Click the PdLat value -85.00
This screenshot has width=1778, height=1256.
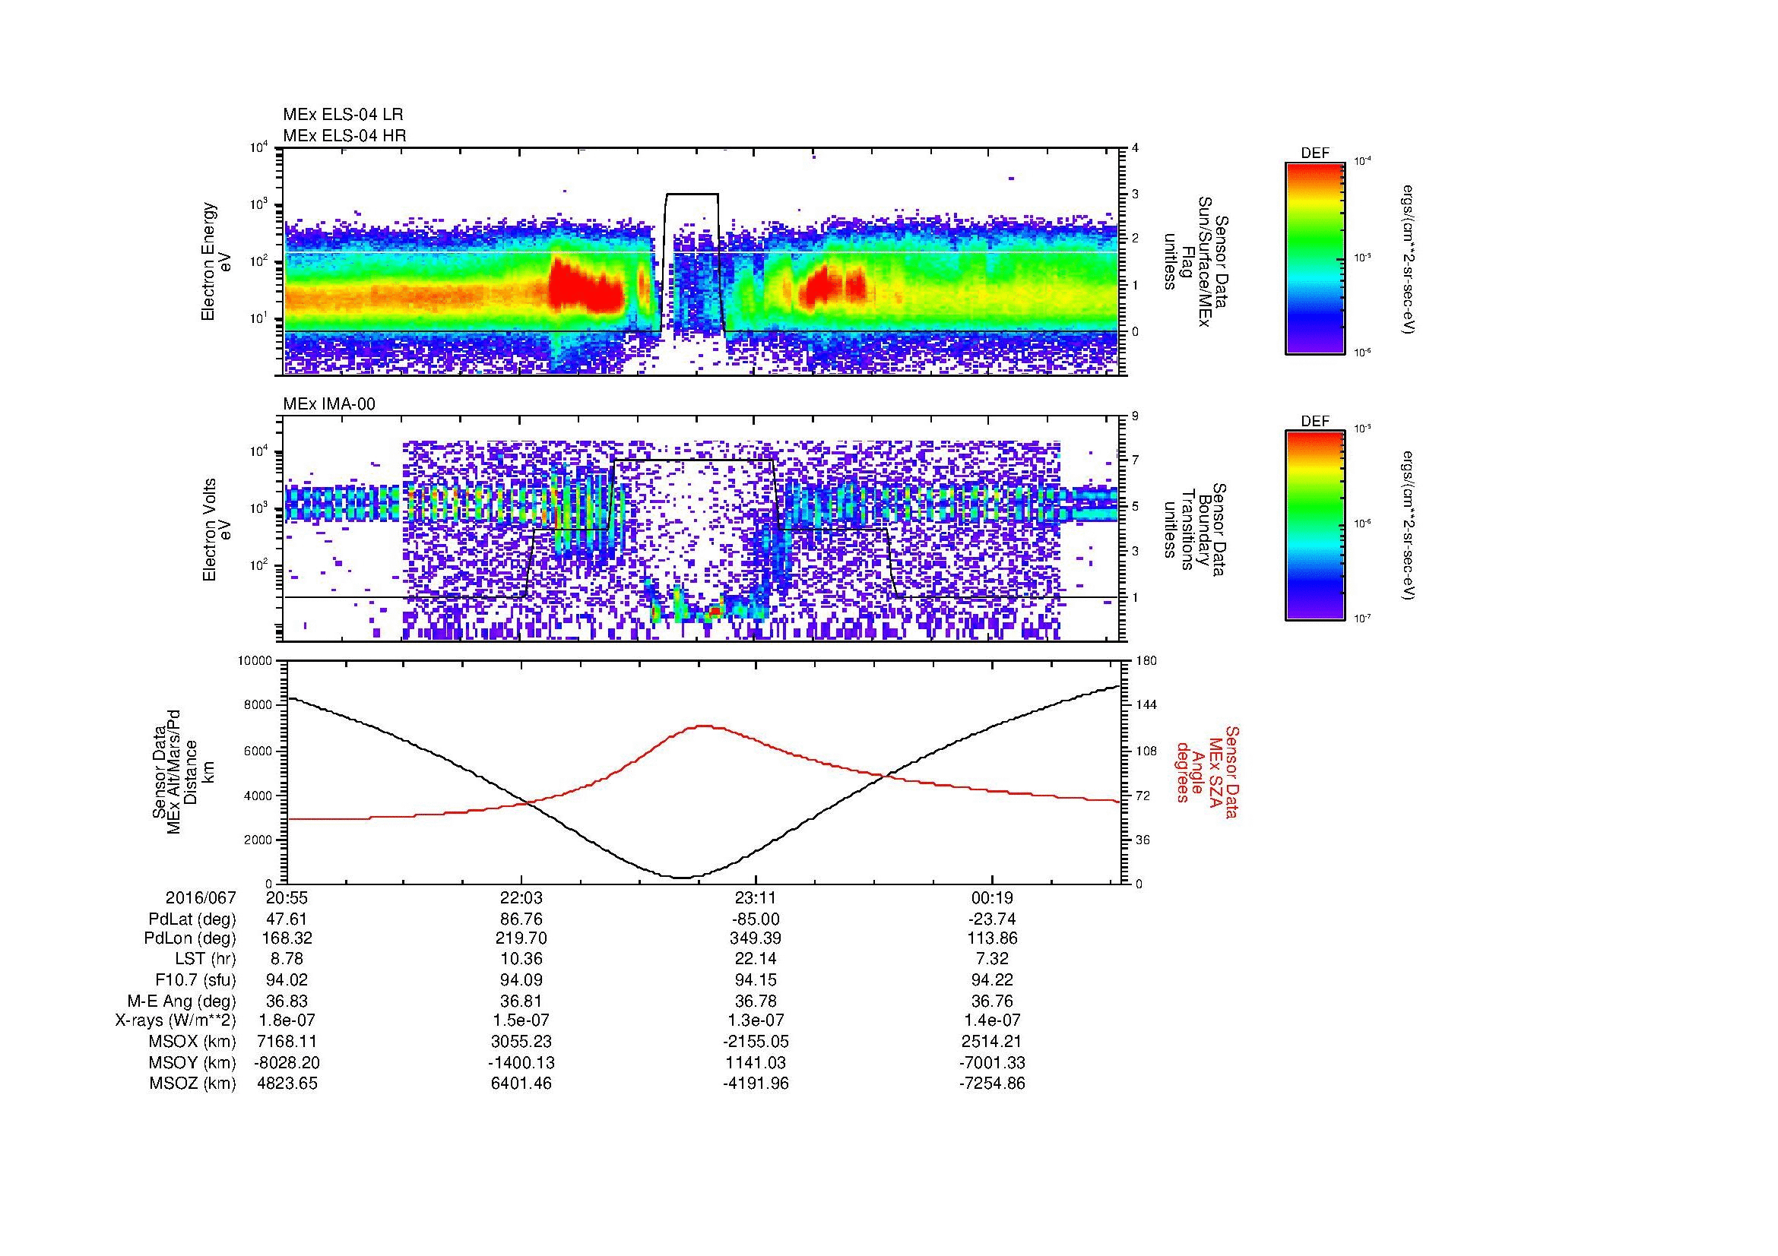(x=756, y=919)
